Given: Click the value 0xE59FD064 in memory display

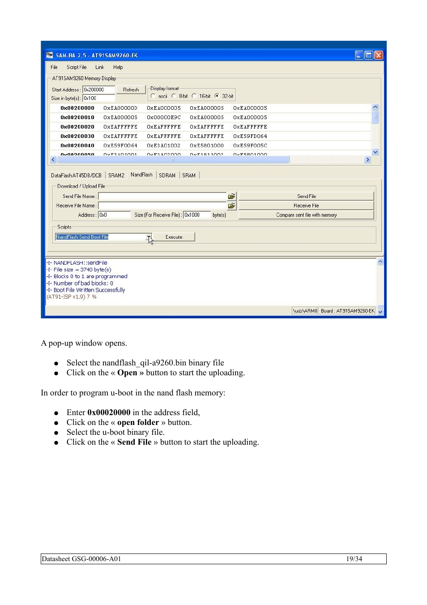Looking at the screenshot, I should click(x=250, y=136).
